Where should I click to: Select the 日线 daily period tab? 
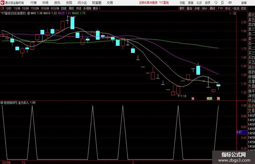pos(64,8)
